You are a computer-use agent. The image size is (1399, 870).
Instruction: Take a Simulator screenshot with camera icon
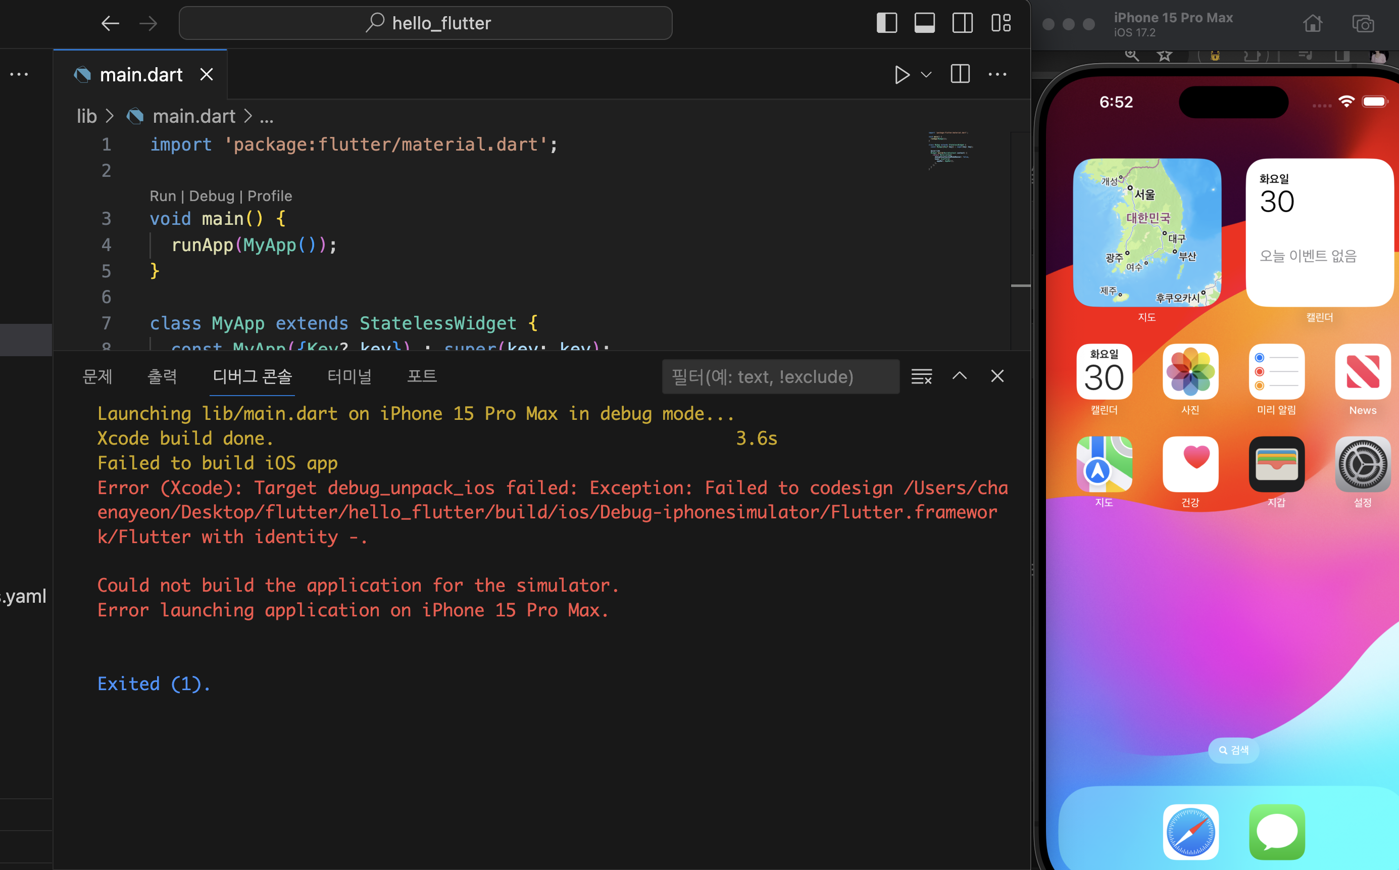[1363, 24]
